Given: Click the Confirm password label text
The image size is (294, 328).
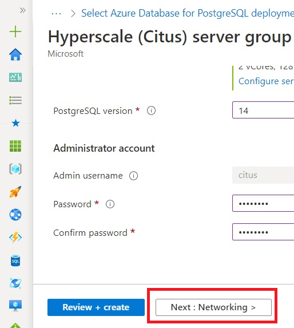Looking at the screenshot, I should pos(90,233).
